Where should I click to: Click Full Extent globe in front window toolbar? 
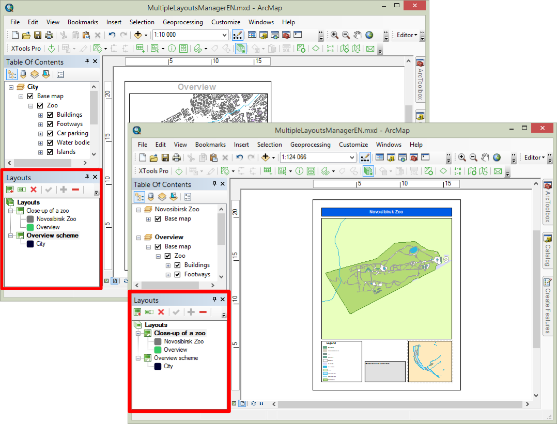[x=497, y=158]
